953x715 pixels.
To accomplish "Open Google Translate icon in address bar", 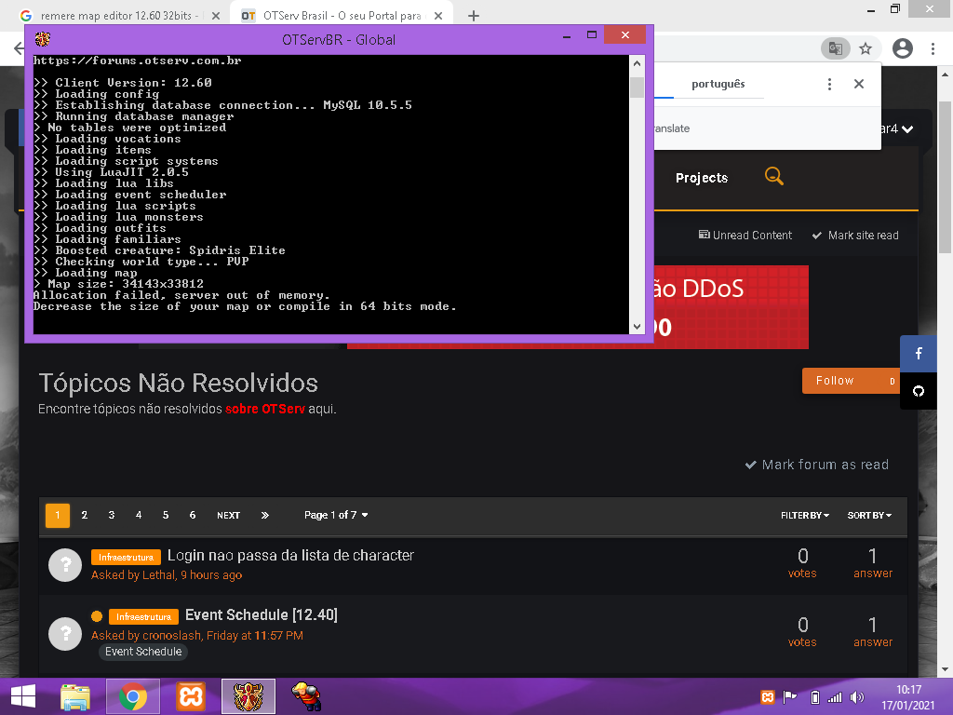I will tap(836, 48).
